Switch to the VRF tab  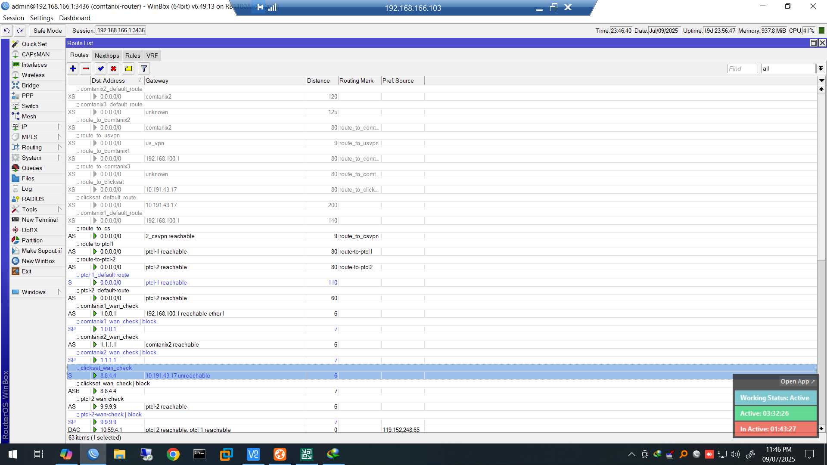pos(152,56)
